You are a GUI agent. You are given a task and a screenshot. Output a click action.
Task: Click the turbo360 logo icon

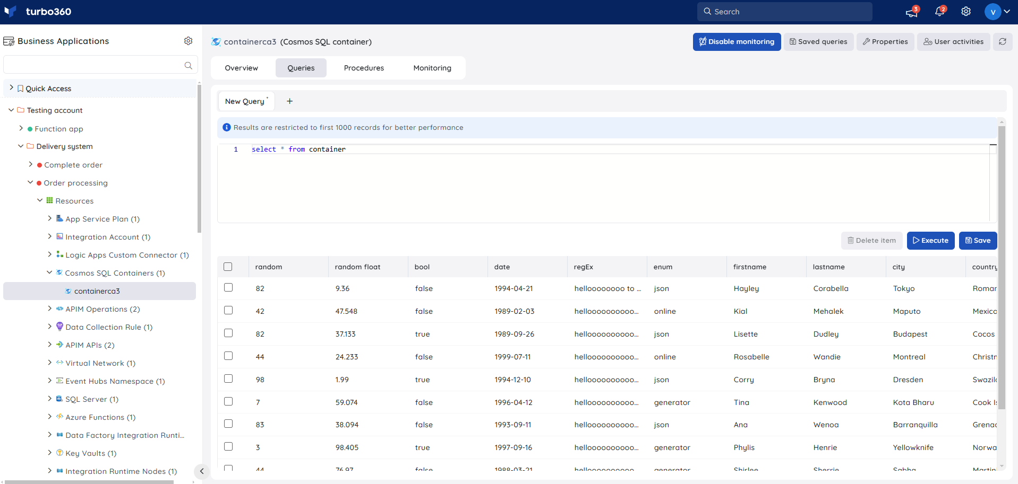point(10,11)
